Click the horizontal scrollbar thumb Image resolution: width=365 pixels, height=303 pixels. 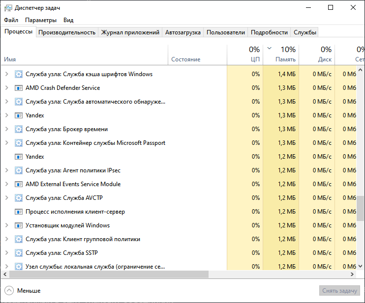109,275
